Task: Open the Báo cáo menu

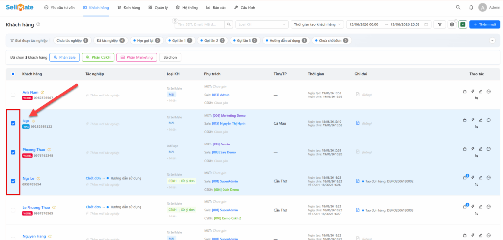Action: [216, 8]
